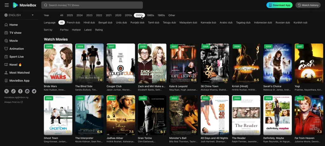Open the Cougar Club poster
Image resolution: width=325 pixels, height=146 pixels.
tap(121, 63)
